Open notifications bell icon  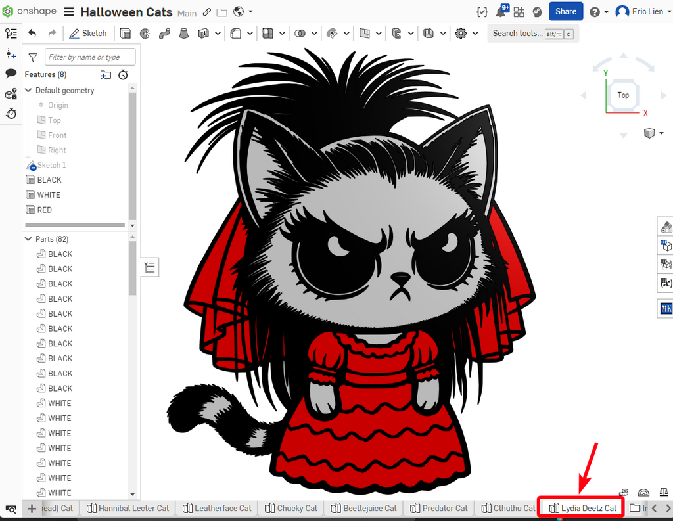[x=501, y=11]
